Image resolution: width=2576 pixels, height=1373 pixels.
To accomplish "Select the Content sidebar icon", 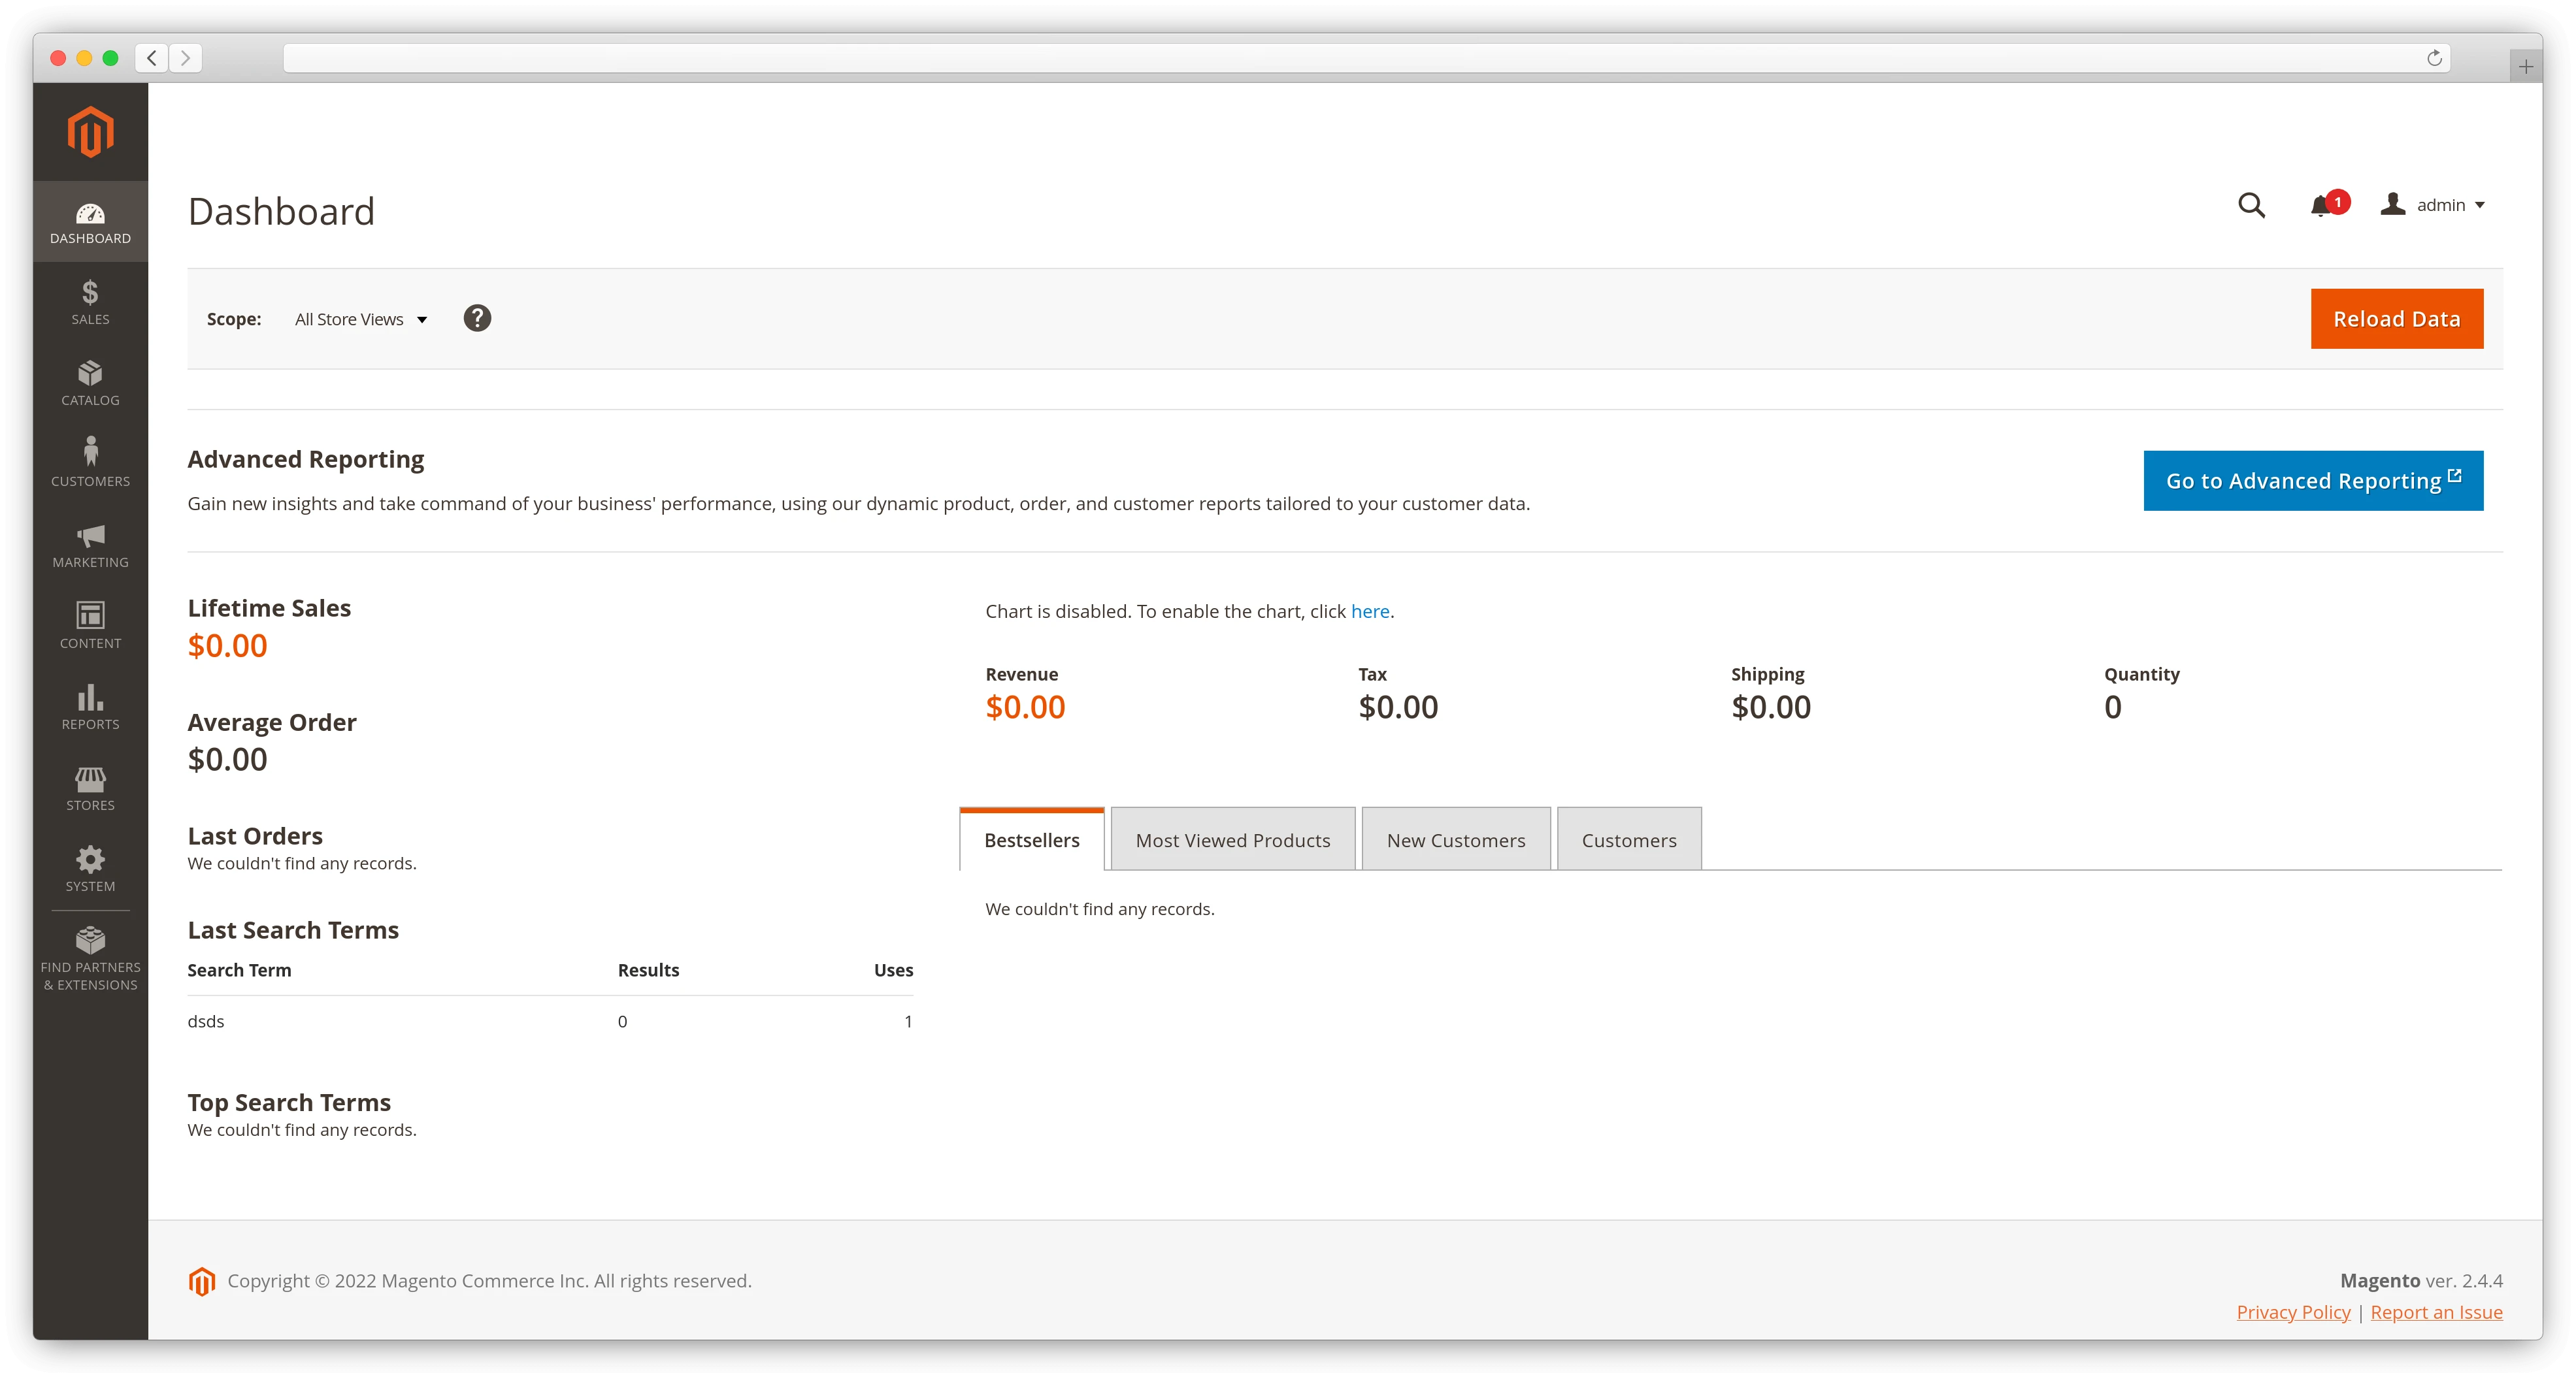I will pos(90,626).
